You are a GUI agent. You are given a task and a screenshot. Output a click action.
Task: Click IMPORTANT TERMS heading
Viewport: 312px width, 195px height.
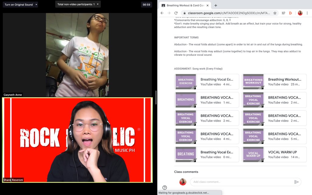coord(186,37)
